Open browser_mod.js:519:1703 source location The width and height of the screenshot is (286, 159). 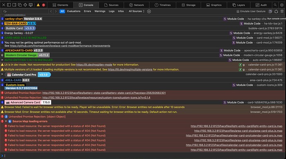click(x=267, y=112)
